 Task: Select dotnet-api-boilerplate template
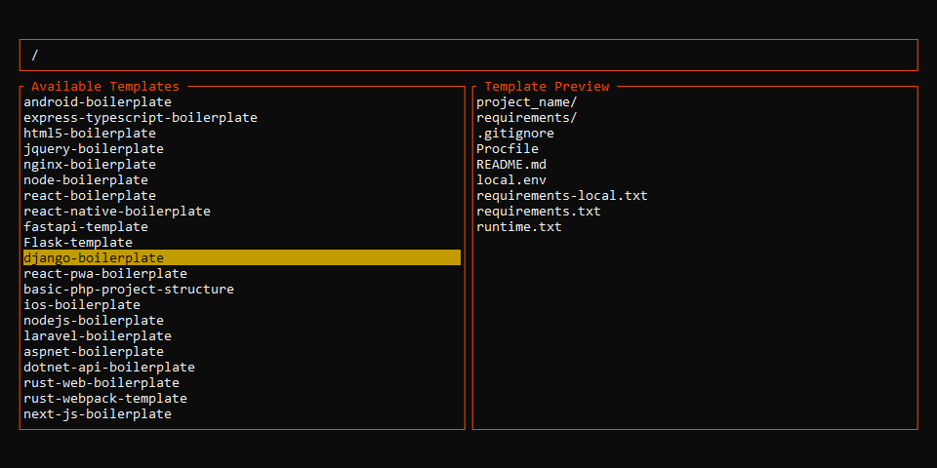109,367
